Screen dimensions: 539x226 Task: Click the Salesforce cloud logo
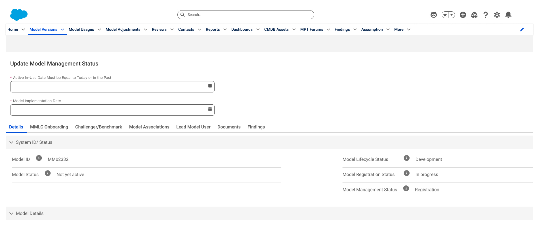(19, 15)
